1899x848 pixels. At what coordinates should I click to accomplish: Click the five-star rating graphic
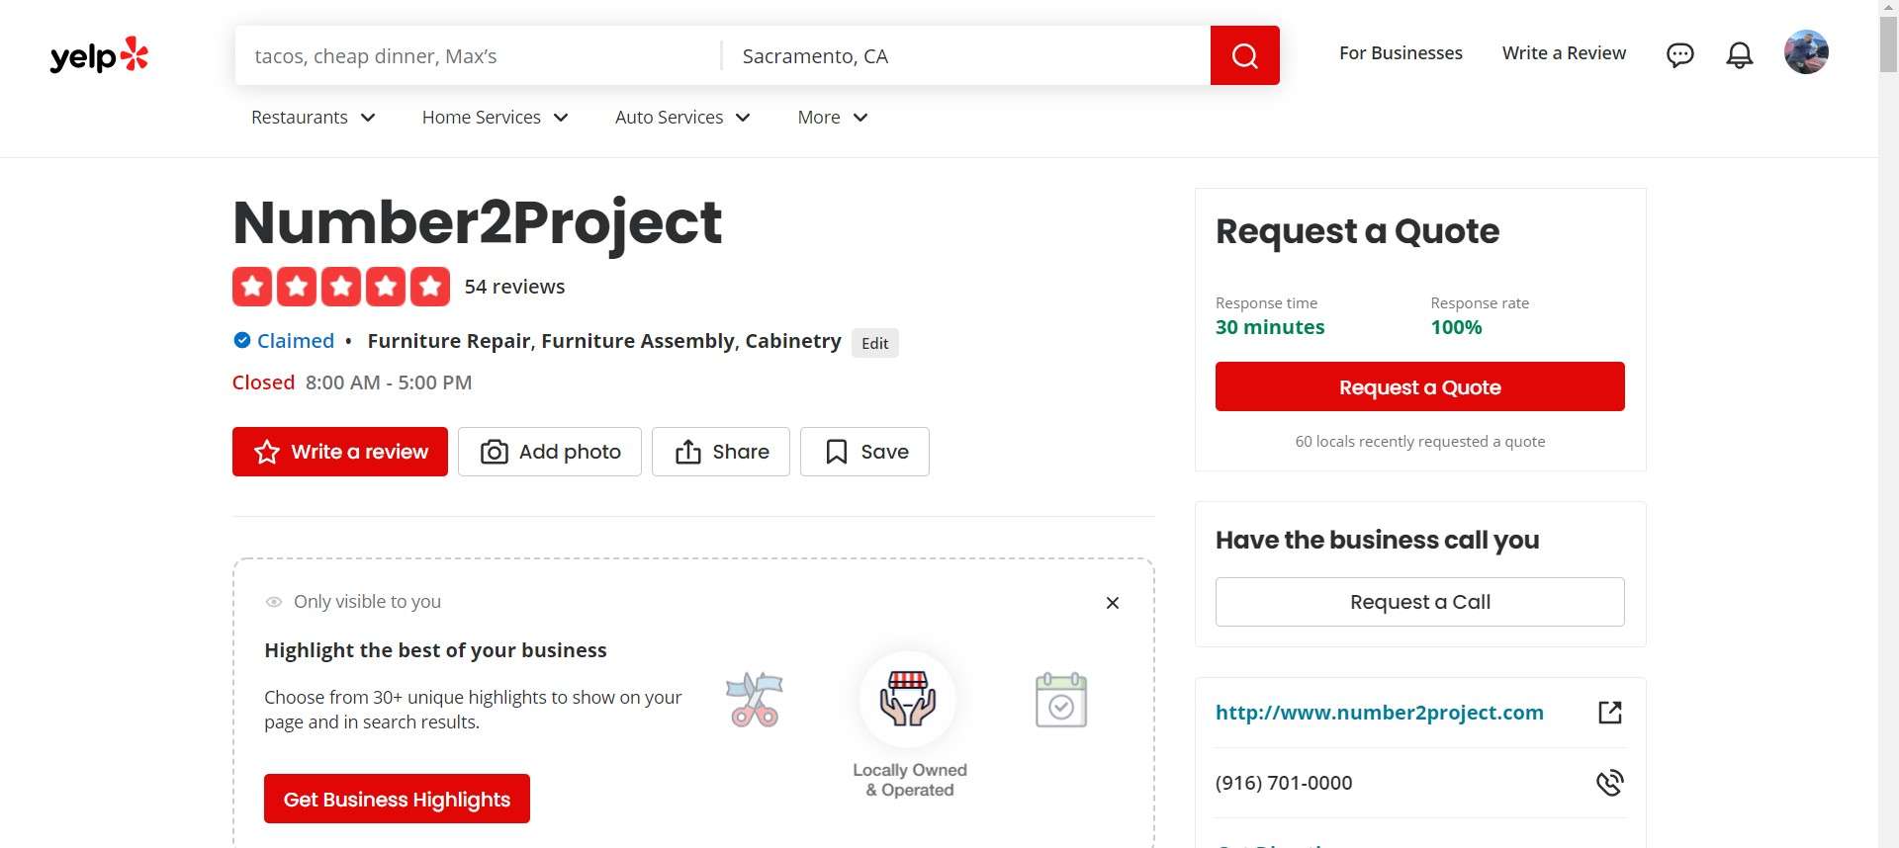(x=341, y=287)
